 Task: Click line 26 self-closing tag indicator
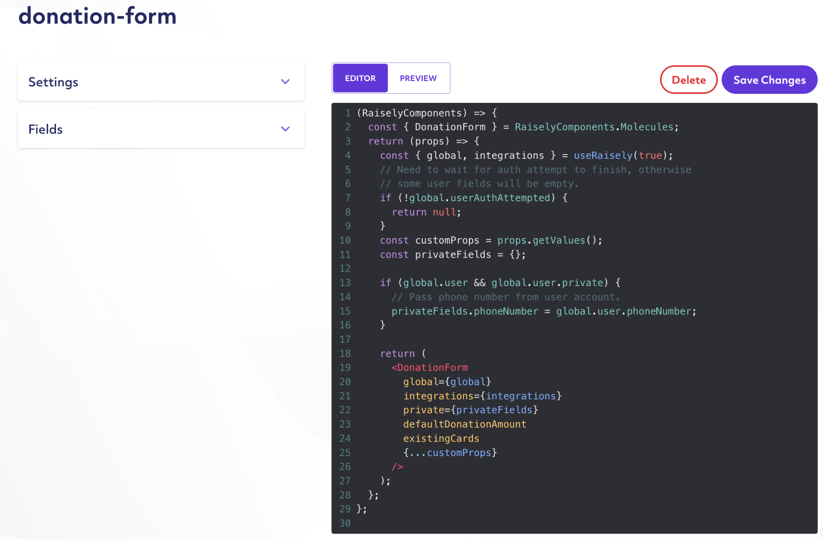click(x=396, y=466)
